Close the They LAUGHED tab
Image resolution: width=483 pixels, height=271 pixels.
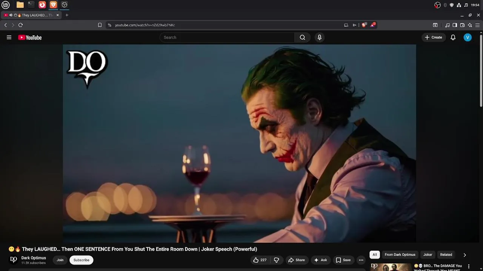point(58,15)
